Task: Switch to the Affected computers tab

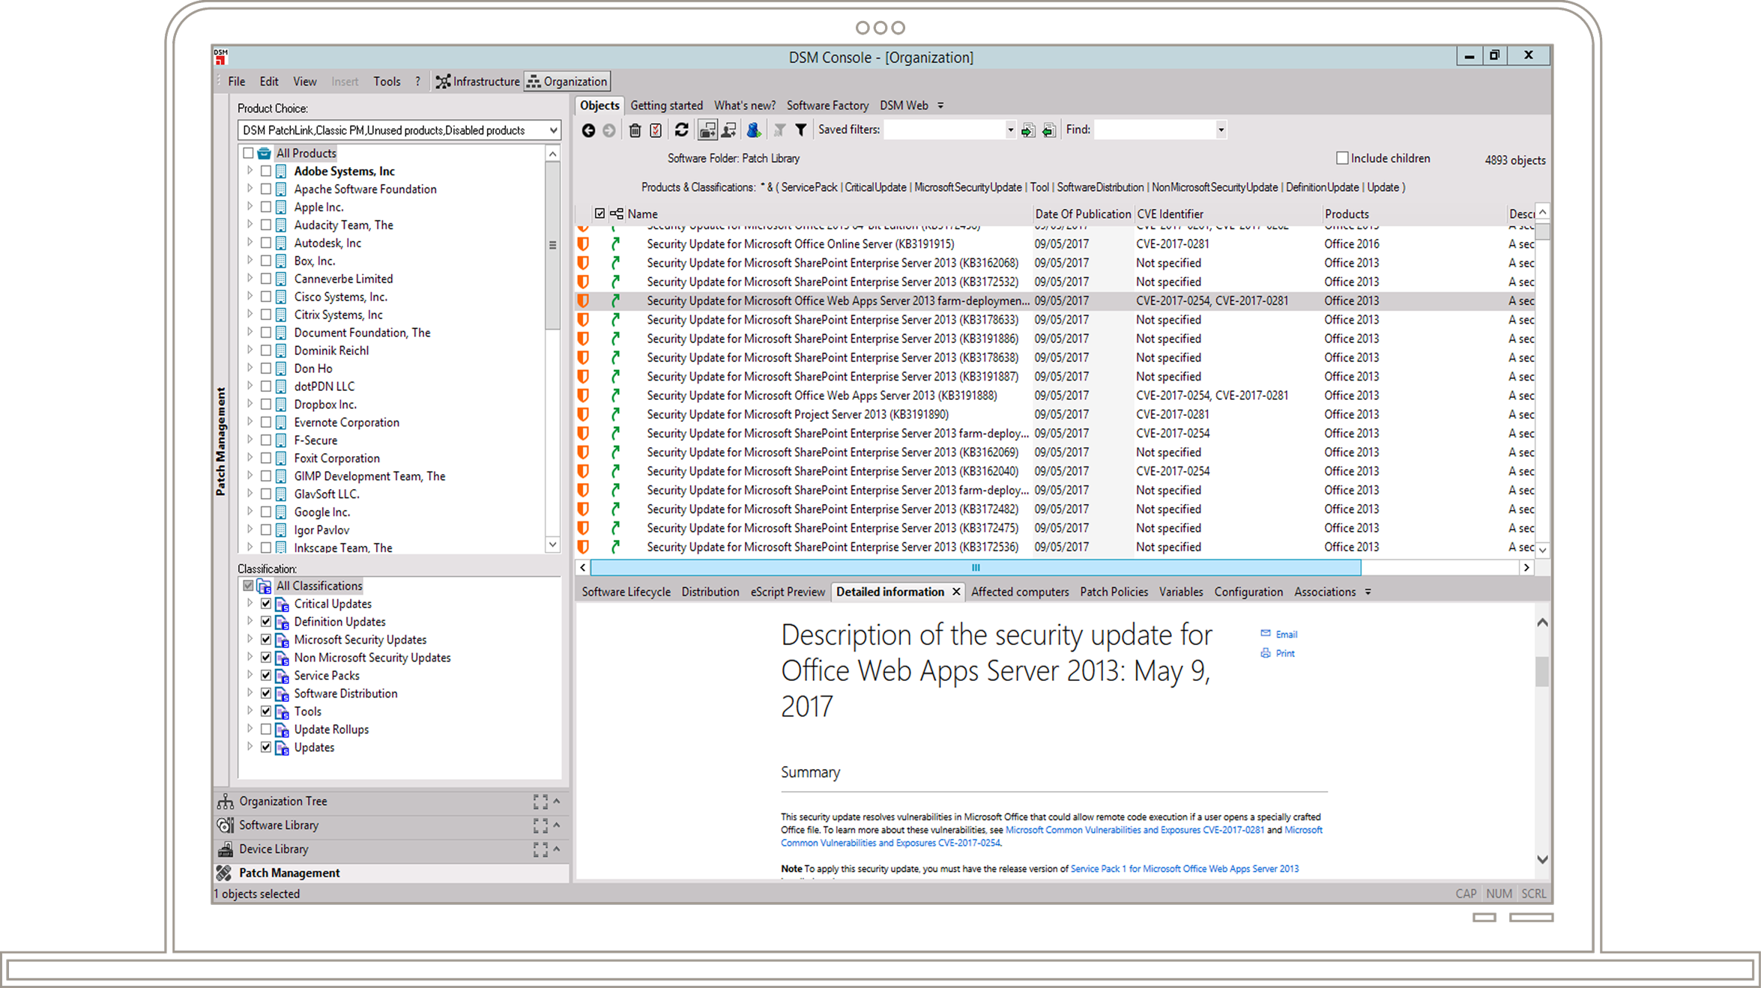Action: click(1020, 591)
